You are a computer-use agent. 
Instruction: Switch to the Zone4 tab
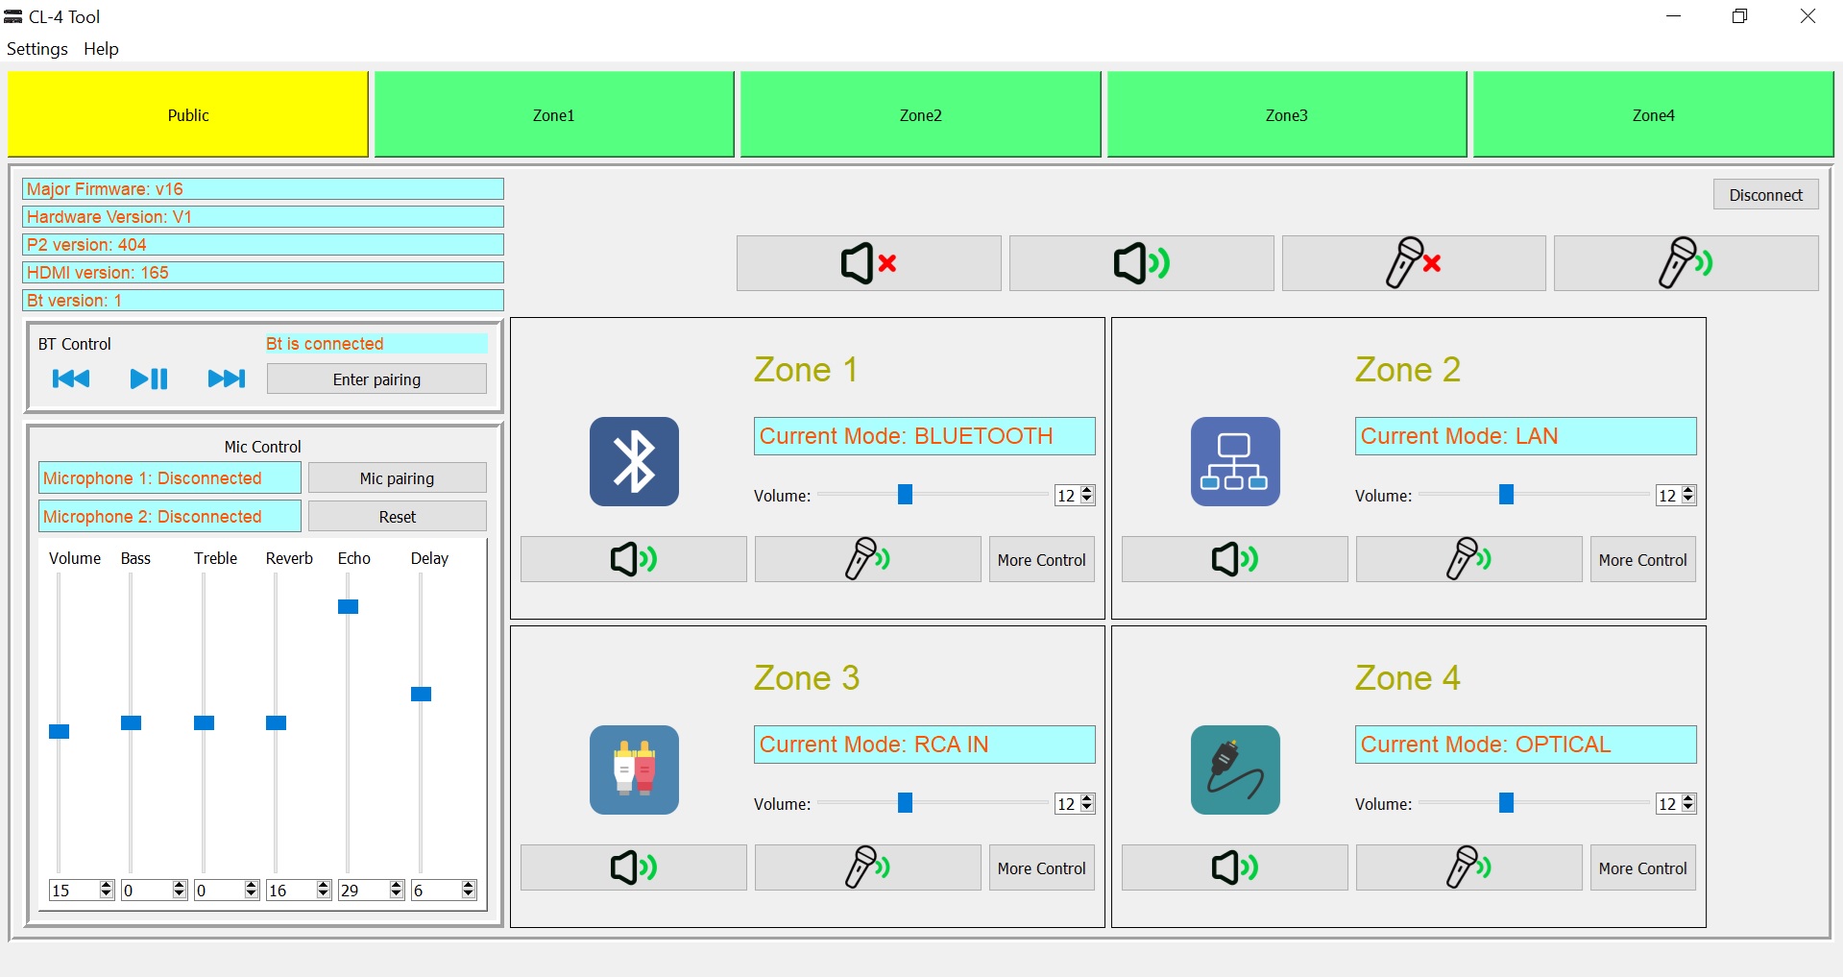[x=1654, y=114]
